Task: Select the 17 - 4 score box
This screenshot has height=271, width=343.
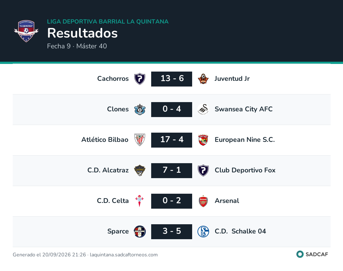Action: (172, 140)
